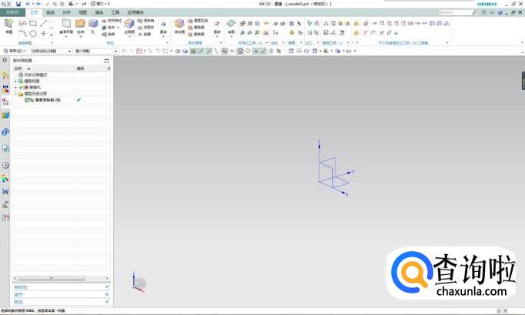Image resolution: width=525 pixels, height=315 pixels.
Task: Toggle the End Point snap option
Action: point(201,52)
